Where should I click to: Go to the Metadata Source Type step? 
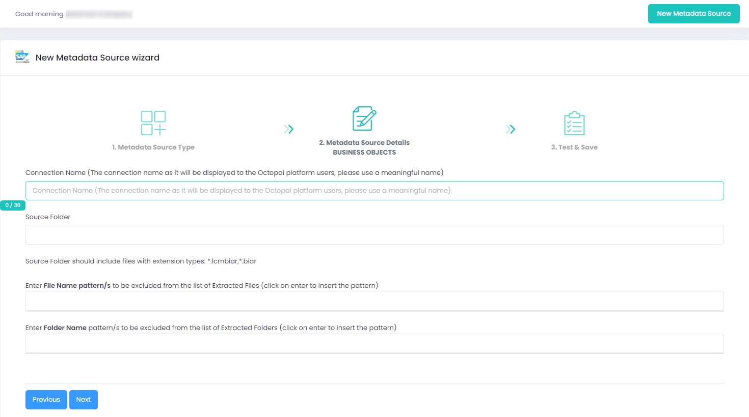(153, 146)
